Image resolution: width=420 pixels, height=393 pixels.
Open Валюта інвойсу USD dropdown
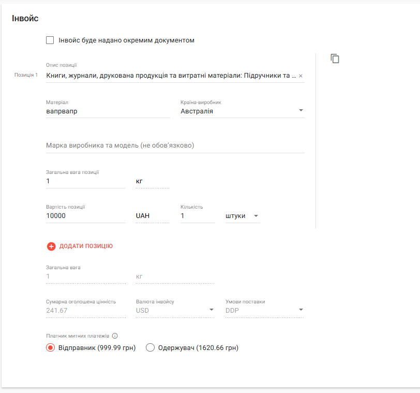click(x=175, y=310)
